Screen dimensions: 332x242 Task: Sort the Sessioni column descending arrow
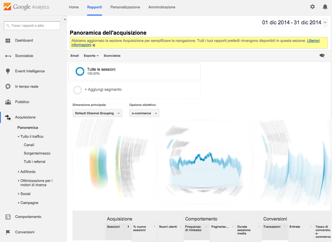[x=129, y=226]
